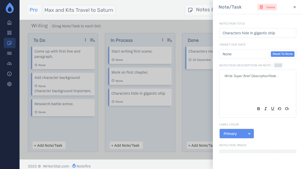Click the stats waves icon in sidebar
302x169 pixels.
9,53
